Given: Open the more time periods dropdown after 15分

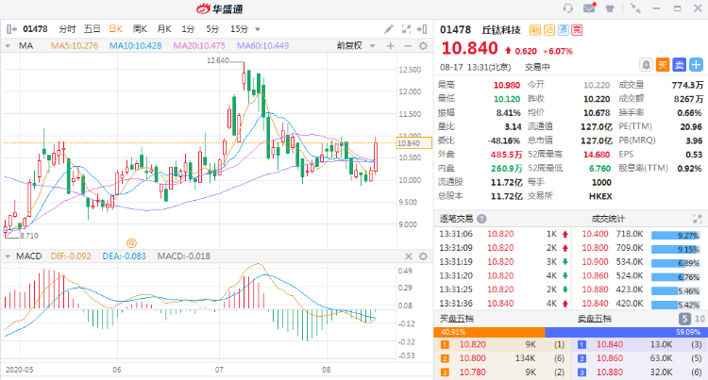Looking at the screenshot, I should (258, 29).
